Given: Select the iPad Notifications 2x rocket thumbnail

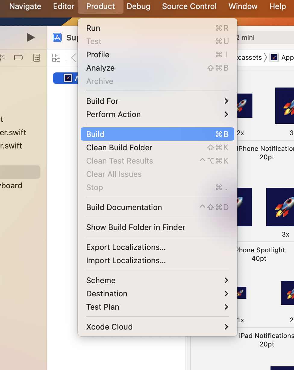Looking at the screenshot, I should (288, 293).
